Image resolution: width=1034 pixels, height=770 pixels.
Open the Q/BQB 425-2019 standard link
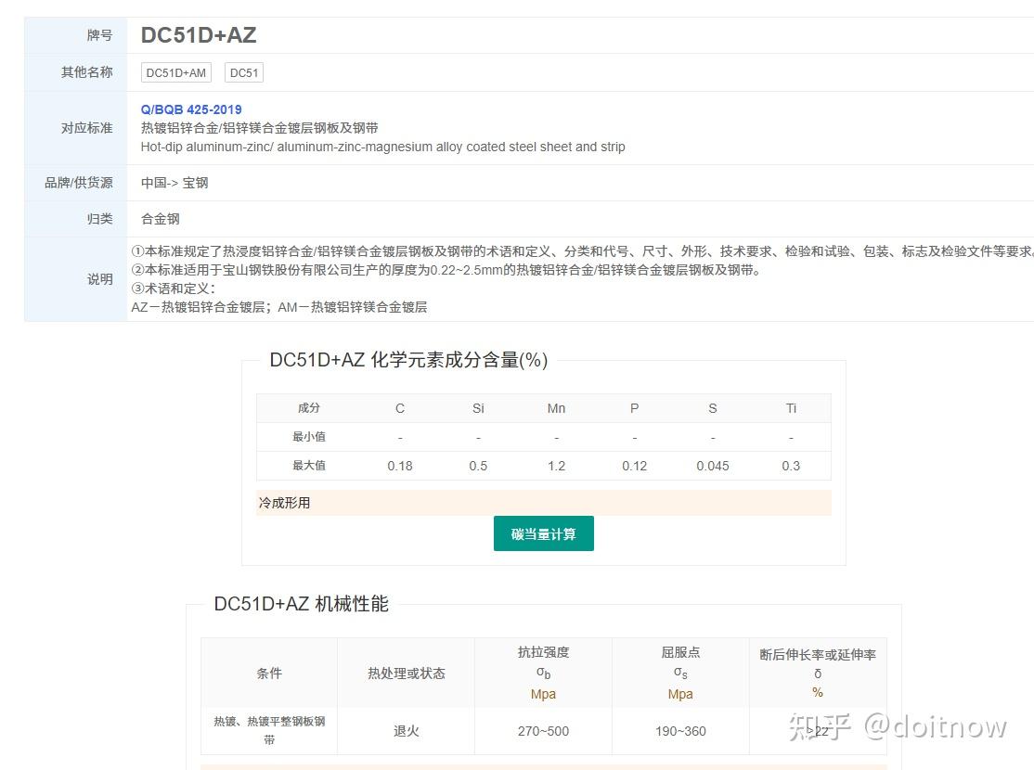pyautogui.click(x=190, y=109)
